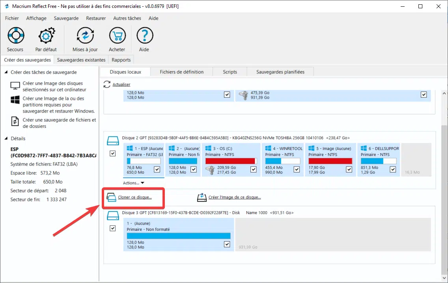
Task: Open the Affichage menu
Action: click(36, 18)
